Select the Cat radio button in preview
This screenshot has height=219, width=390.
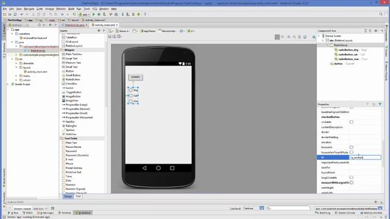[x=131, y=96]
